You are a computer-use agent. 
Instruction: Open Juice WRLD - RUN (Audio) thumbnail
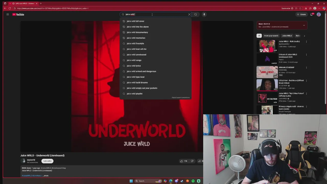coord(267,46)
